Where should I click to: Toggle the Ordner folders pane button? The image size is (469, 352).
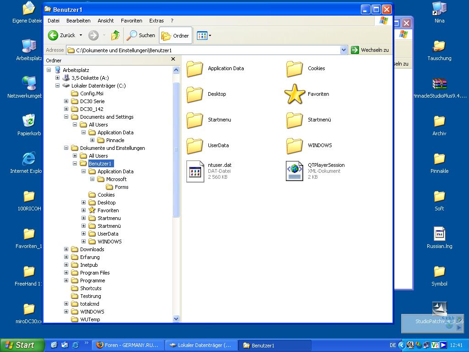(x=175, y=36)
